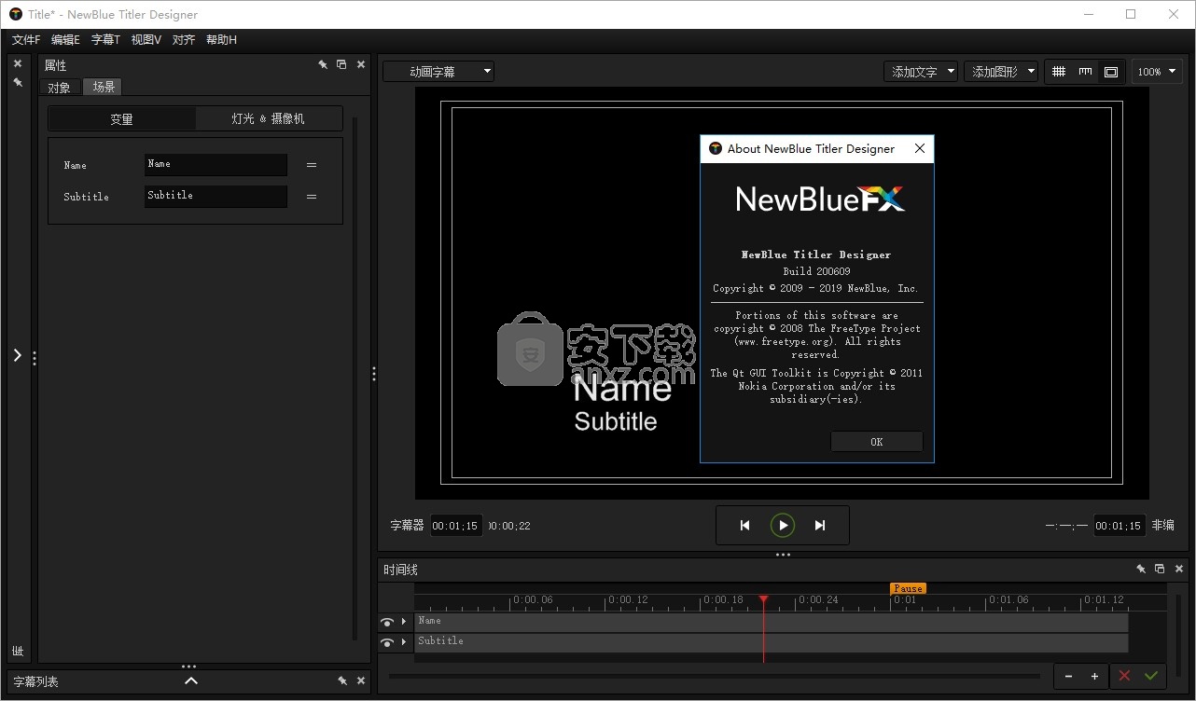Switch to the 对象 tab
Screen dimensions: 1196x701
point(59,88)
